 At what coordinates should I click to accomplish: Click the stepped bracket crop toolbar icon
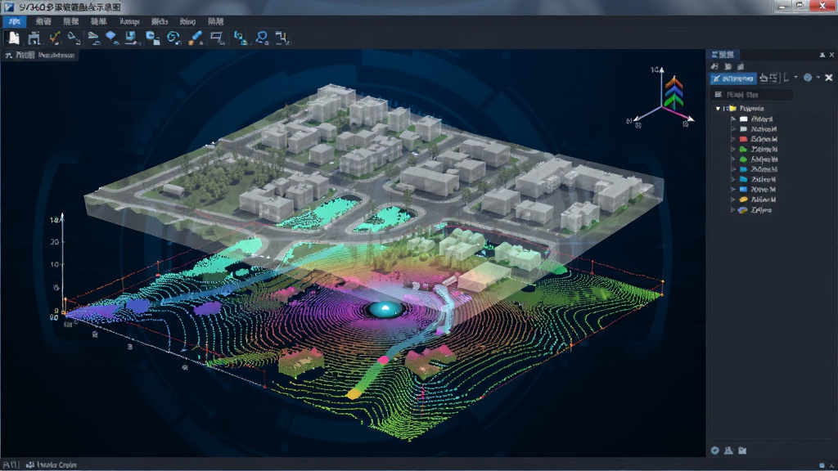click(x=282, y=38)
